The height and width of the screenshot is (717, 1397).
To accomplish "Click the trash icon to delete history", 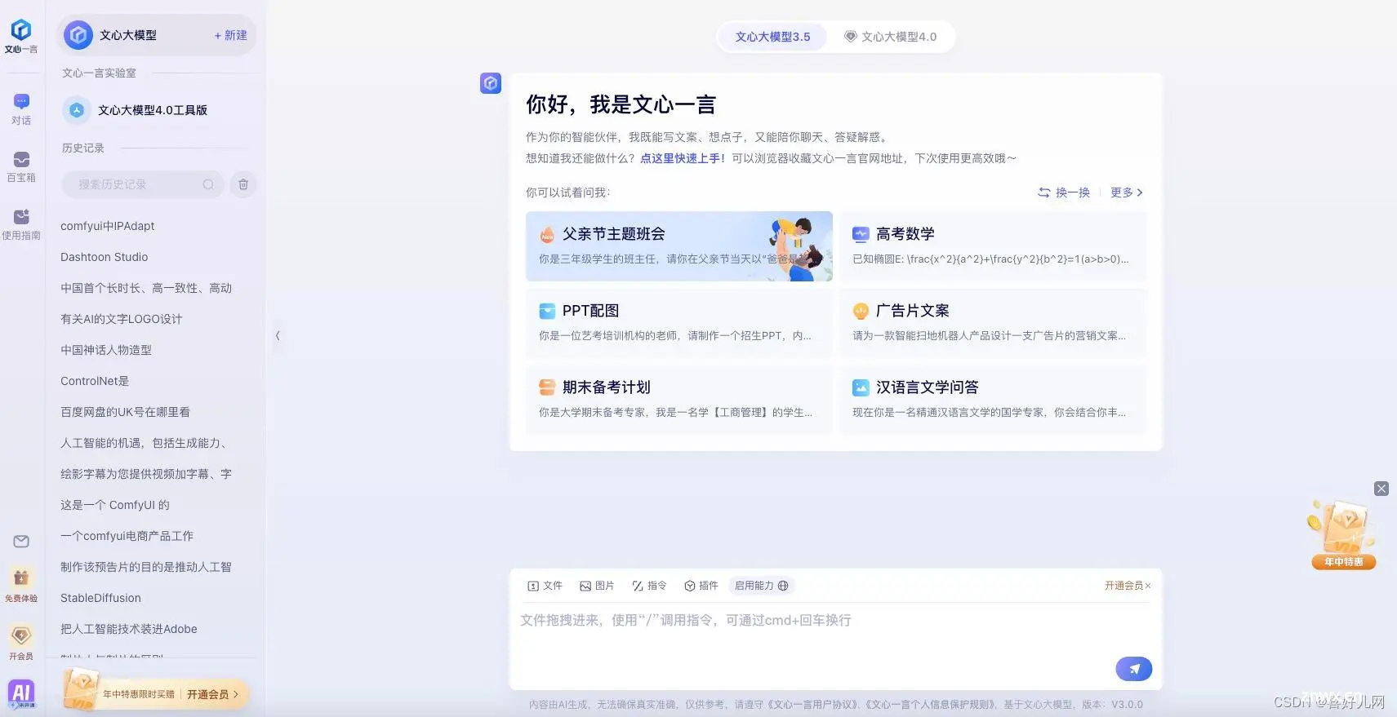I will pyautogui.click(x=243, y=184).
